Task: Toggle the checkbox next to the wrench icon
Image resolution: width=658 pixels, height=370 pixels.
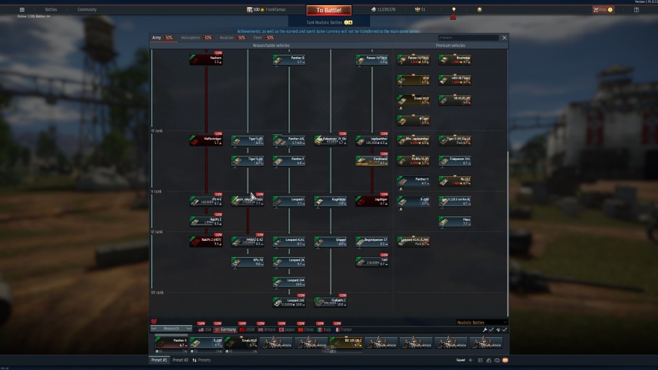Action: point(492,330)
